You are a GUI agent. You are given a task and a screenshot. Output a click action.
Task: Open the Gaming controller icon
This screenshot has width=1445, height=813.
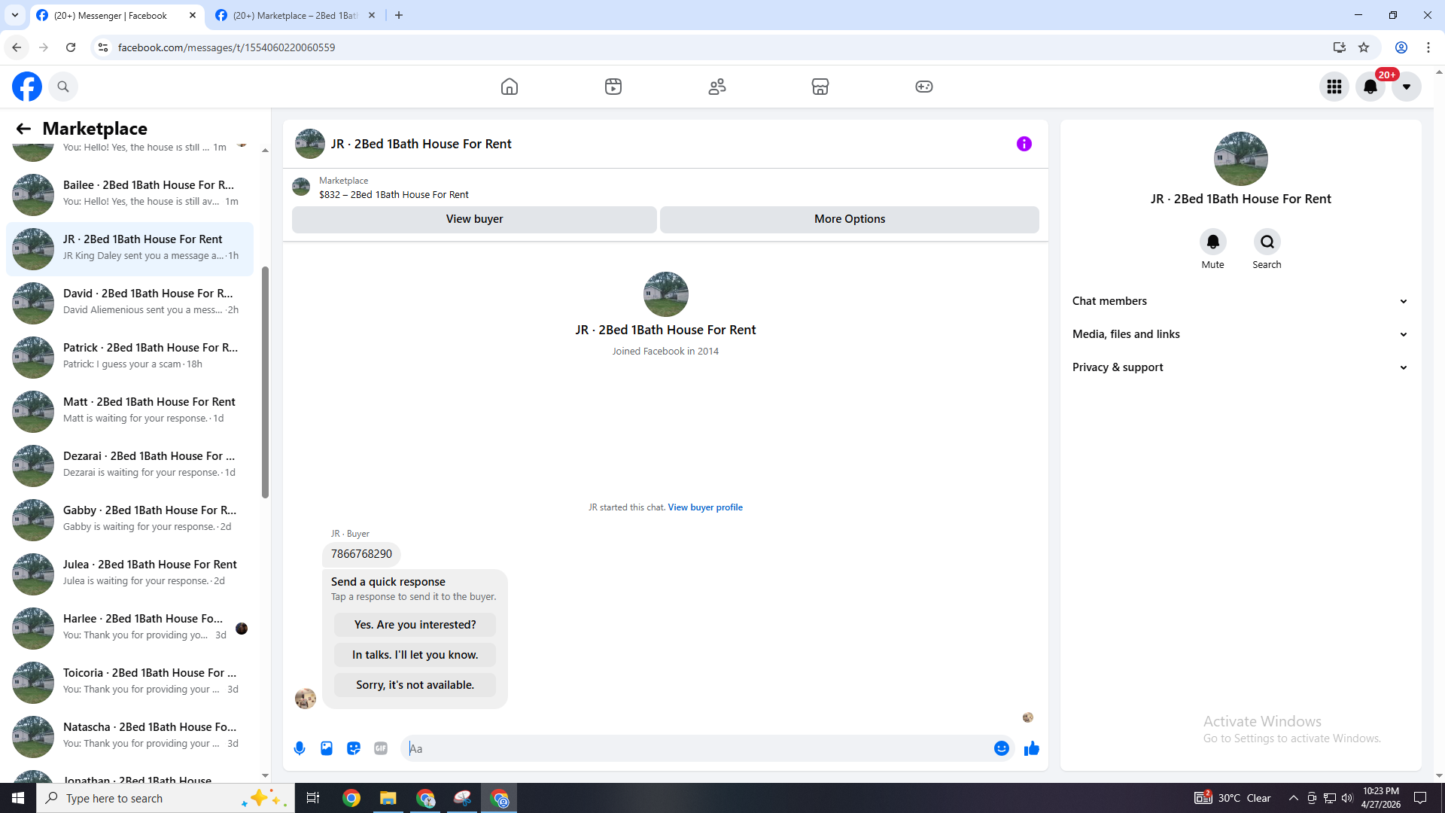click(x=924, y=87)
